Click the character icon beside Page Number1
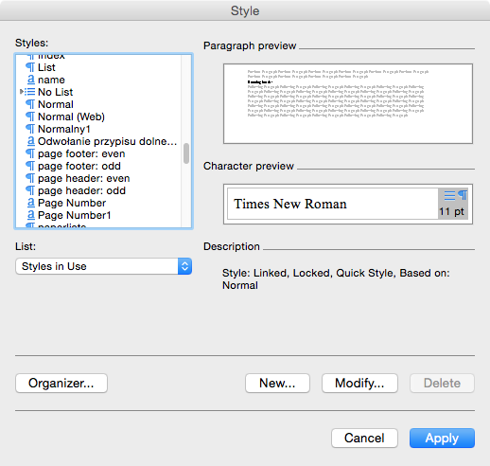490x466 pixels. pyautogui.click(x=30, y=215)
